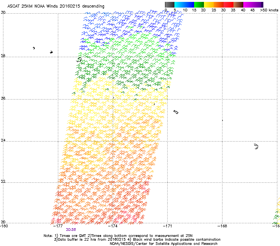Screen dimensions: 280x246
Task: Click the longitude label '-180'
Action: tap(4, 226)
